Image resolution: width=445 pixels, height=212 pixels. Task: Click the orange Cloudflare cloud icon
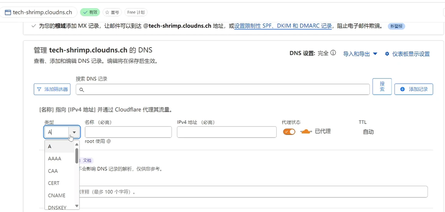(x=306, y=131)
